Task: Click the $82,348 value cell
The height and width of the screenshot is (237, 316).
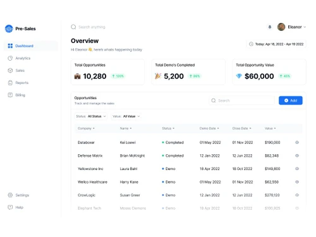Action: (x=272, y=155)
